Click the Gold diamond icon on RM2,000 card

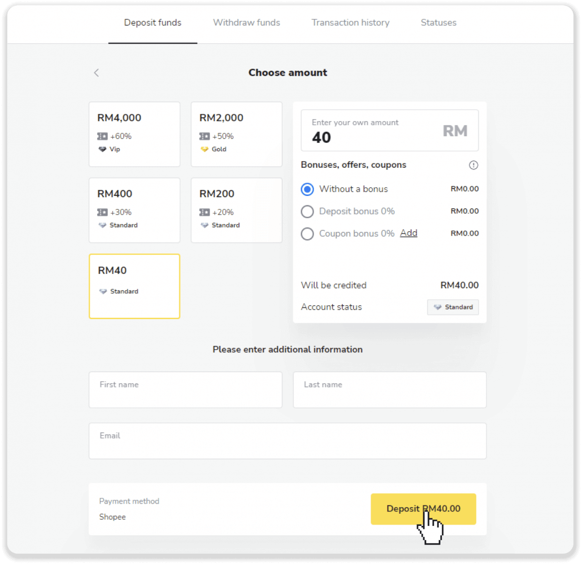point(204,149)
